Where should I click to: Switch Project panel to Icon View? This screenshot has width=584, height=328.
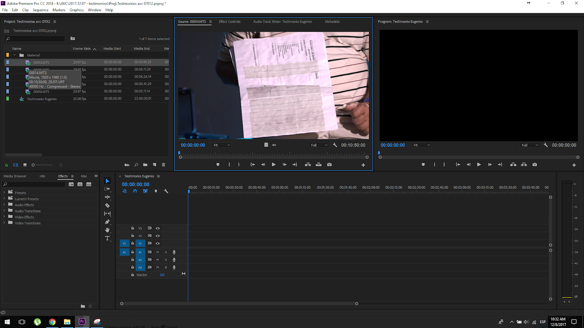(25, 165)
